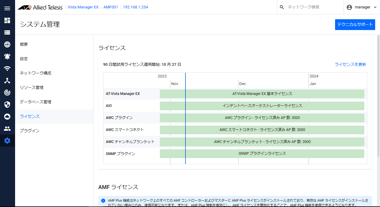Click the AWC スマートコネクト row label

pos(125,130)
